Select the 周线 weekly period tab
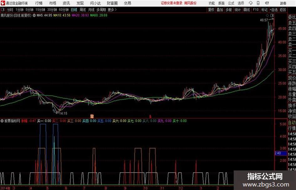This screenshot has height=190, width=296. point(83,10)
